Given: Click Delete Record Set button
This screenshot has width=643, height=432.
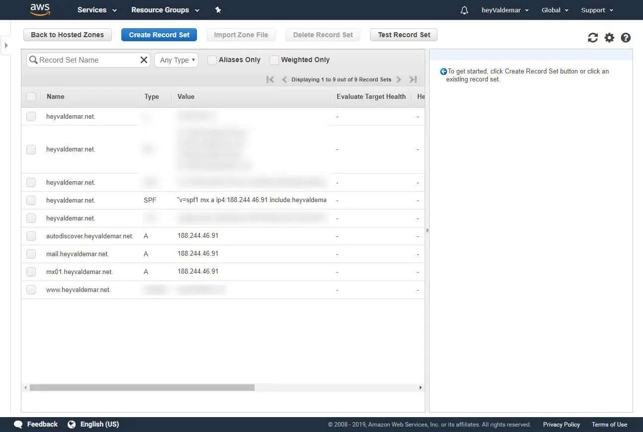Looking at the screenshot, I should (x=323, y=35).
